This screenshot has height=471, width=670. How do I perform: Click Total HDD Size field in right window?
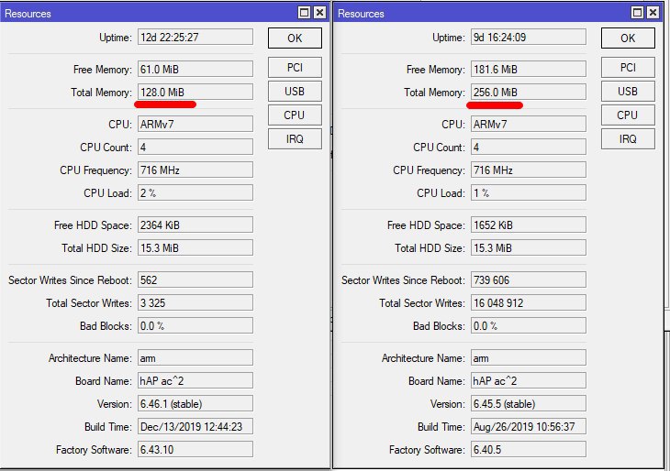(x=528, y=248)
